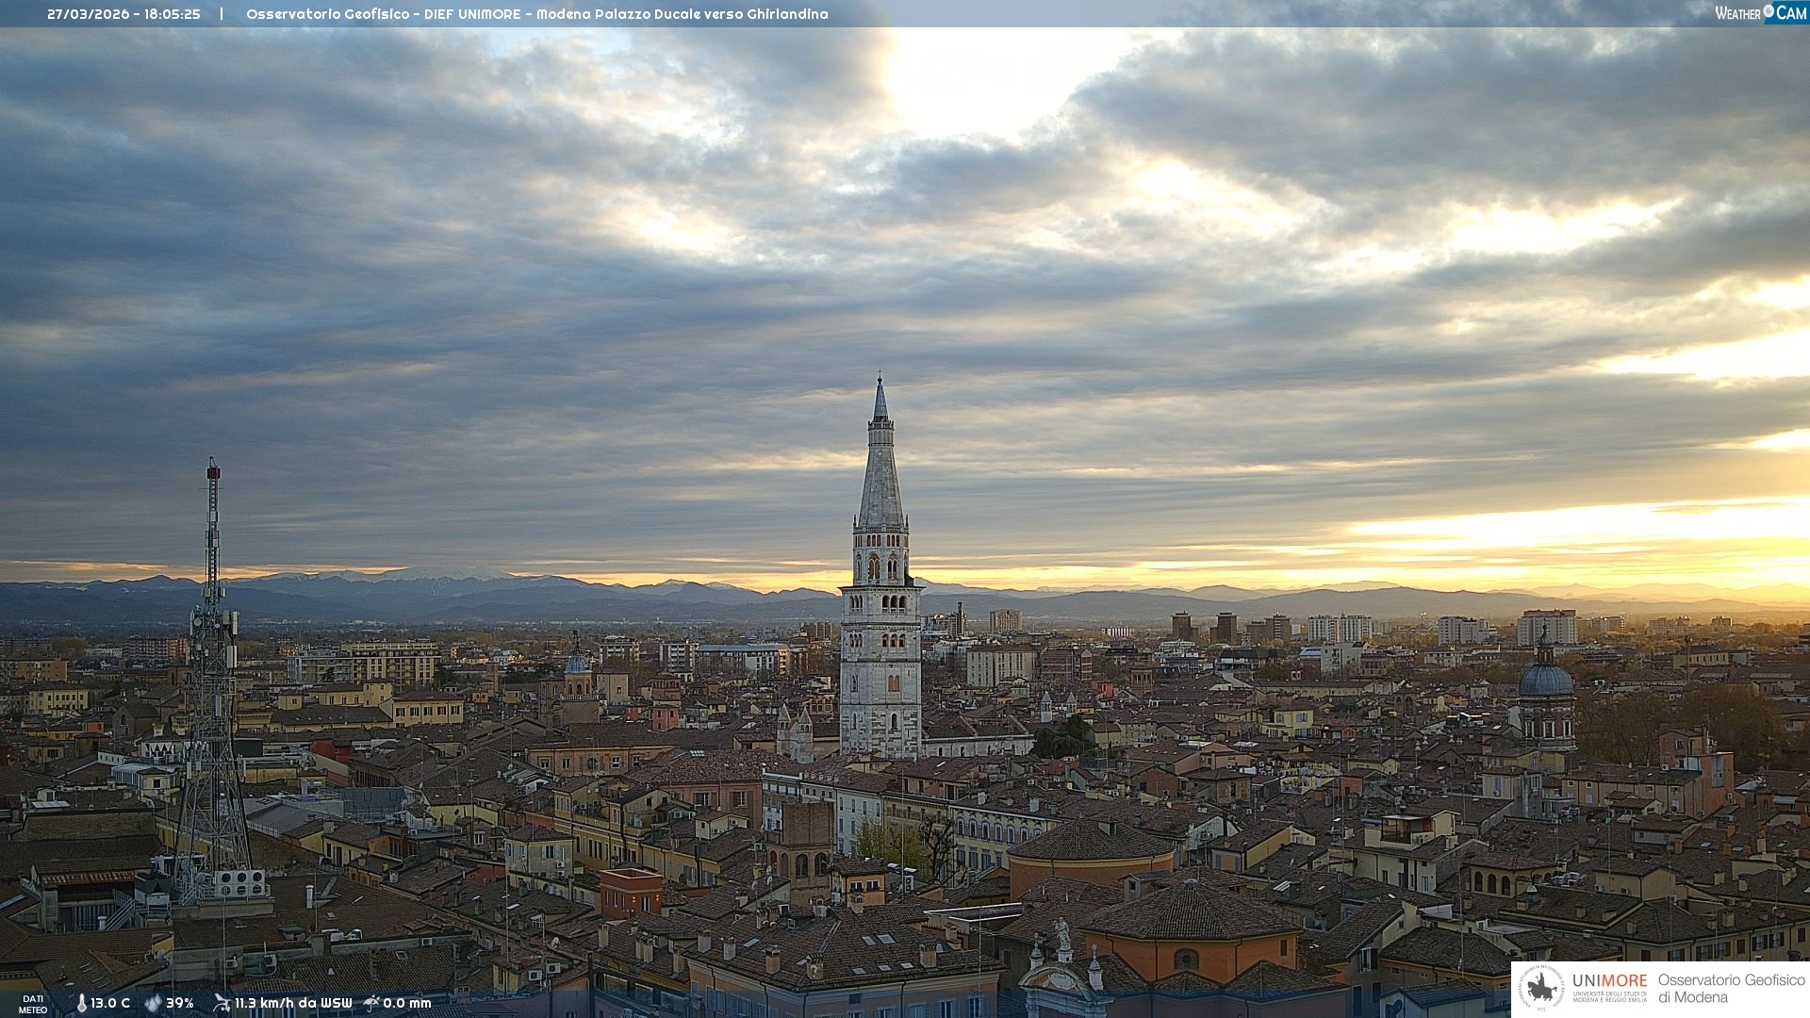Screen dimensions: 1810x1018
Task: Click the wind anemometer icon
Action: [x=222, y=1003]
